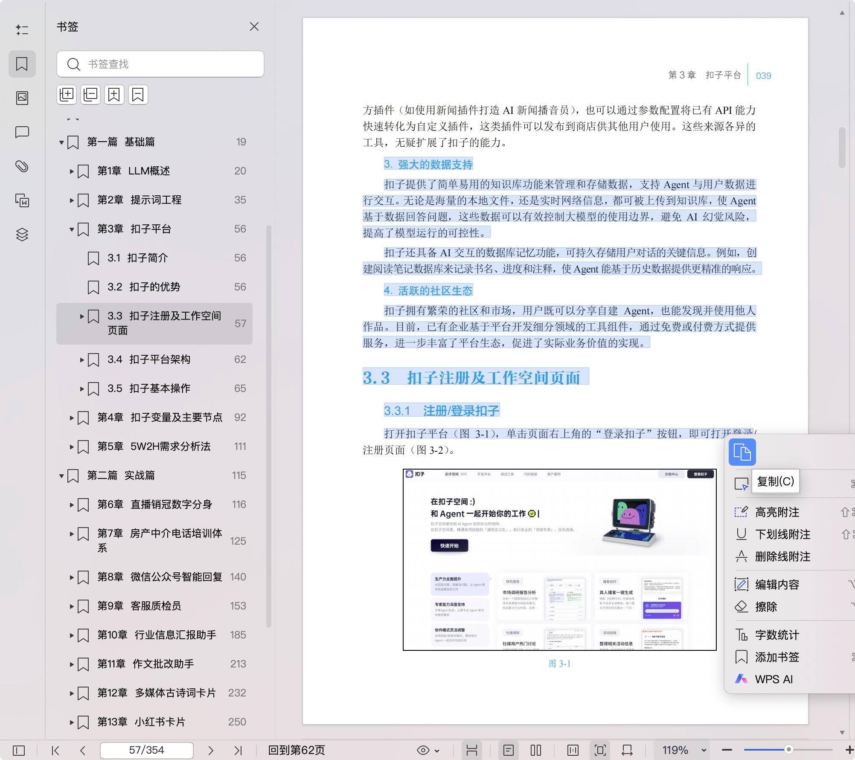Select 字数统计 in the context menu
The image size is (855, 760).
coord(777,635)
